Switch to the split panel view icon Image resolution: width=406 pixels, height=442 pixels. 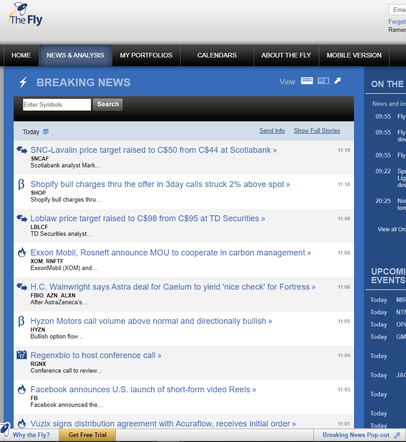coord(323,81)
